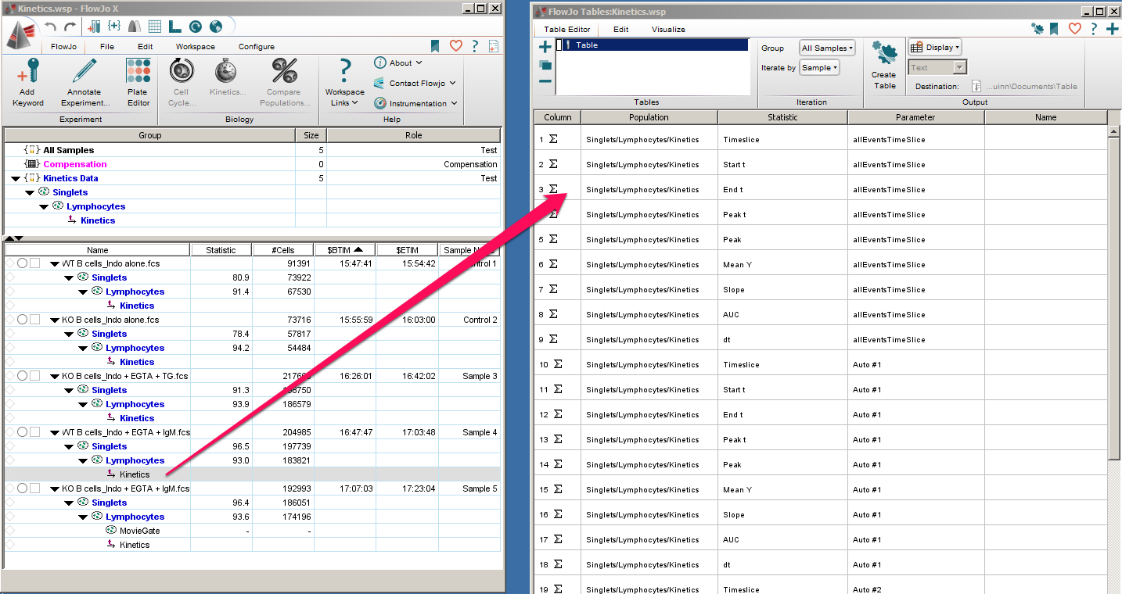Sort by the $BTIM column header
The image size is (1122, 594).
(x=345, y=250)
